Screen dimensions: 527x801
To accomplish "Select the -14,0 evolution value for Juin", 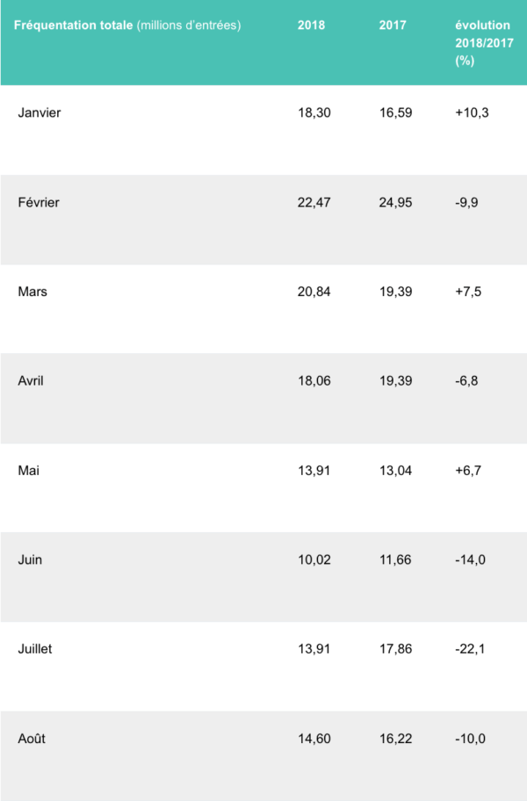I will point(471,559).
